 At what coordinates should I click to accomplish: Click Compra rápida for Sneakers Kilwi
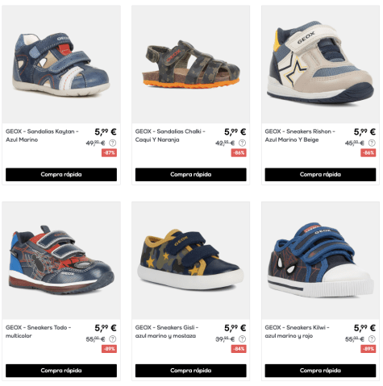(320, 371)
